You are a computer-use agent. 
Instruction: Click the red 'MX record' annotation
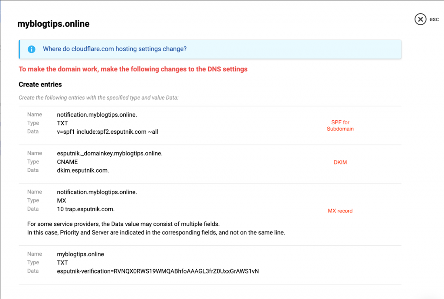click(340, 211)
